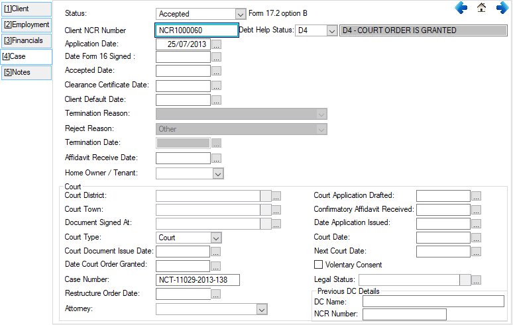Switch to the Financials tab
513x325 pixels.
tap(26, 40)
